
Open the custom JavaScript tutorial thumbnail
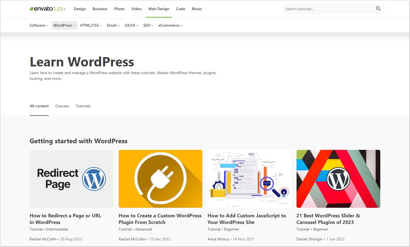click(x=249, y=179)
